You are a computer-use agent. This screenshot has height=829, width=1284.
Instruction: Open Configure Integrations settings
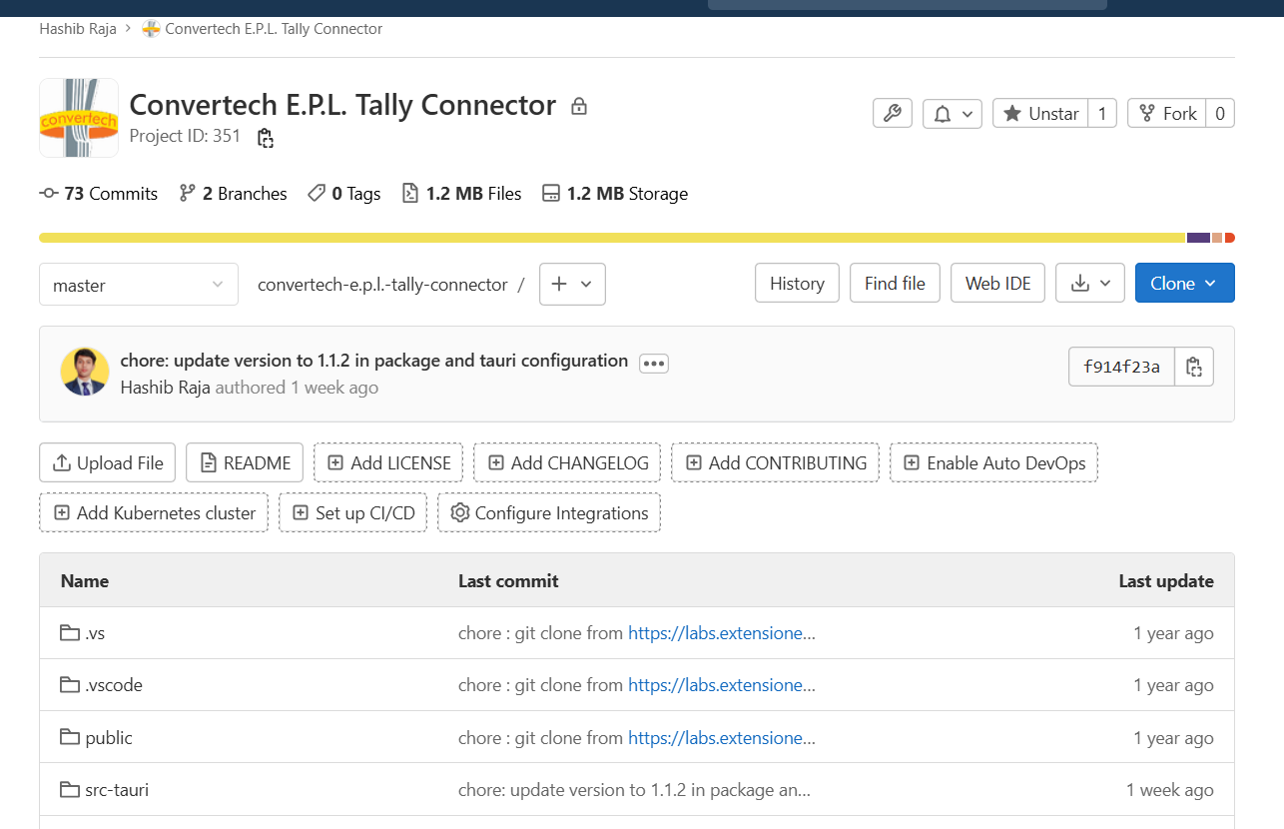point(548,513)
